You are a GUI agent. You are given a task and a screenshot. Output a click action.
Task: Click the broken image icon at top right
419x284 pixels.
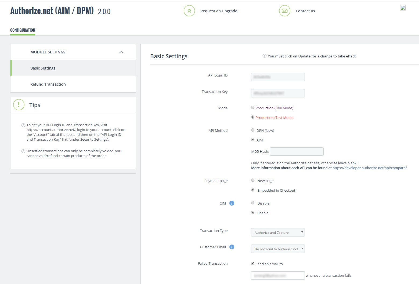click(x=403, y=8)
